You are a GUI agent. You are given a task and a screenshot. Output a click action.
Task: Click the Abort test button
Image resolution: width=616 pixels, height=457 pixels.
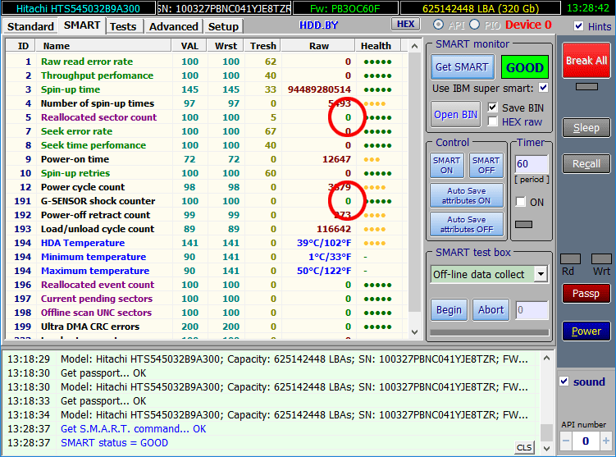(x=491, y=310)
